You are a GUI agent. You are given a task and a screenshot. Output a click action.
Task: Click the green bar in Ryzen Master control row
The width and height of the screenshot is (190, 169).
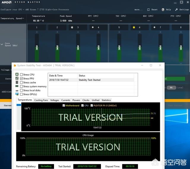(175, 79)
